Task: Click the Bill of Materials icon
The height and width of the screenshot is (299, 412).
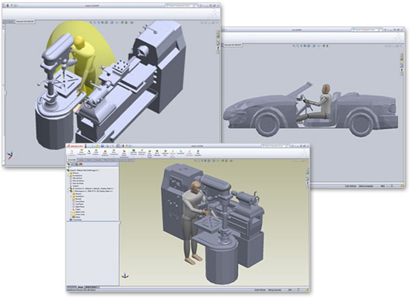Action: click(x=157, y=153)
